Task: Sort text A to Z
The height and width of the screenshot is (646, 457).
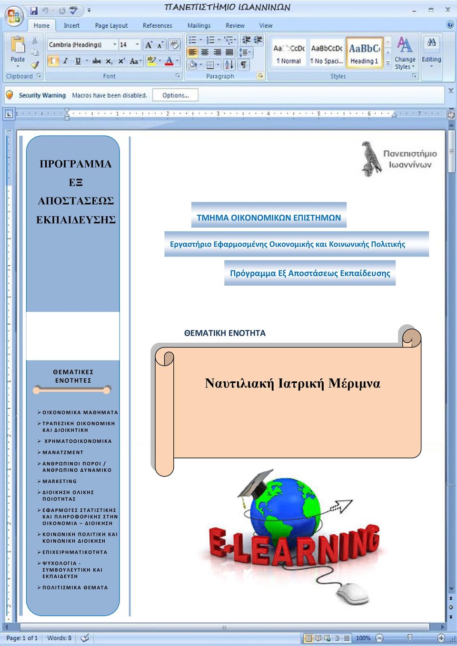Action: tap(229, 65)
